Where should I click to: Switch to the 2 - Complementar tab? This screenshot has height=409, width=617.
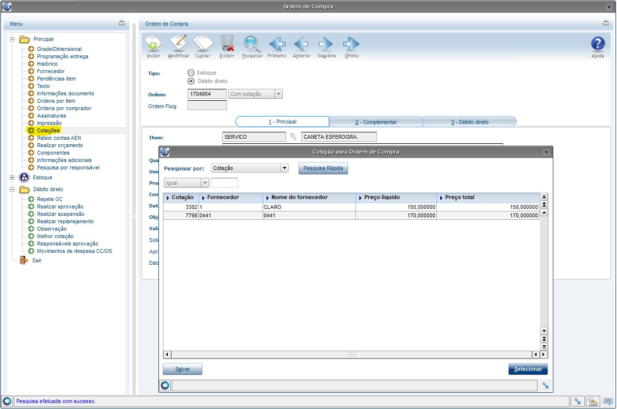click(376, 122)
